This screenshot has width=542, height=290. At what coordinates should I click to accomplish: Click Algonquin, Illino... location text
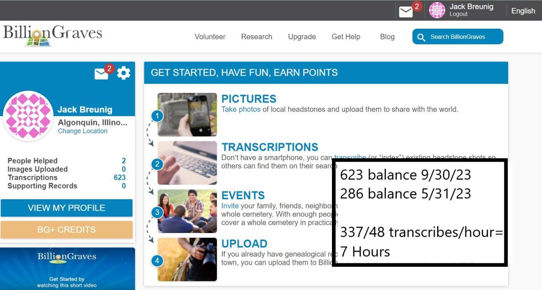pyautogui.click(x=93, y=122)
